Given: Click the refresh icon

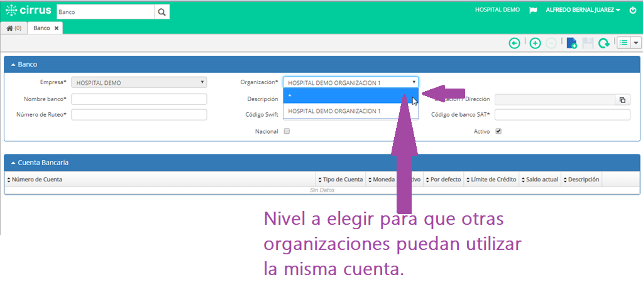Looking at the screenshot, I should pyautogui.click(x=603, y=43).
